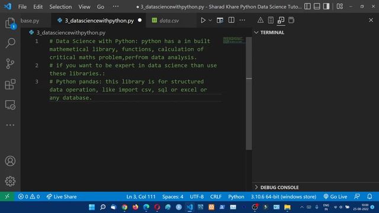Image resolution: width=379 pixels, height=213 pixels.
Task: Place cursor at end of 'any database.' line
Action: tap(92, 98)
